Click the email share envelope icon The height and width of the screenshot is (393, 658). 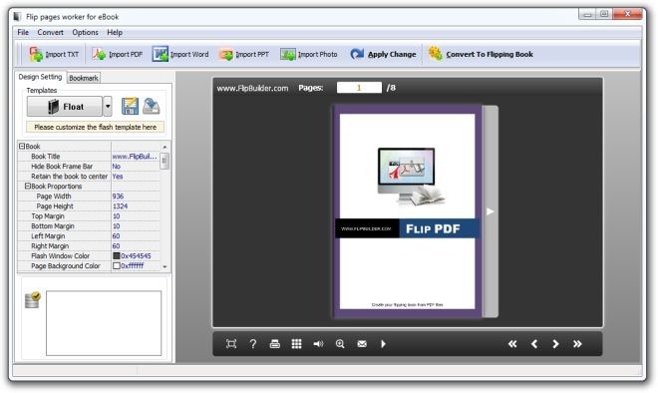click(362, 344)
